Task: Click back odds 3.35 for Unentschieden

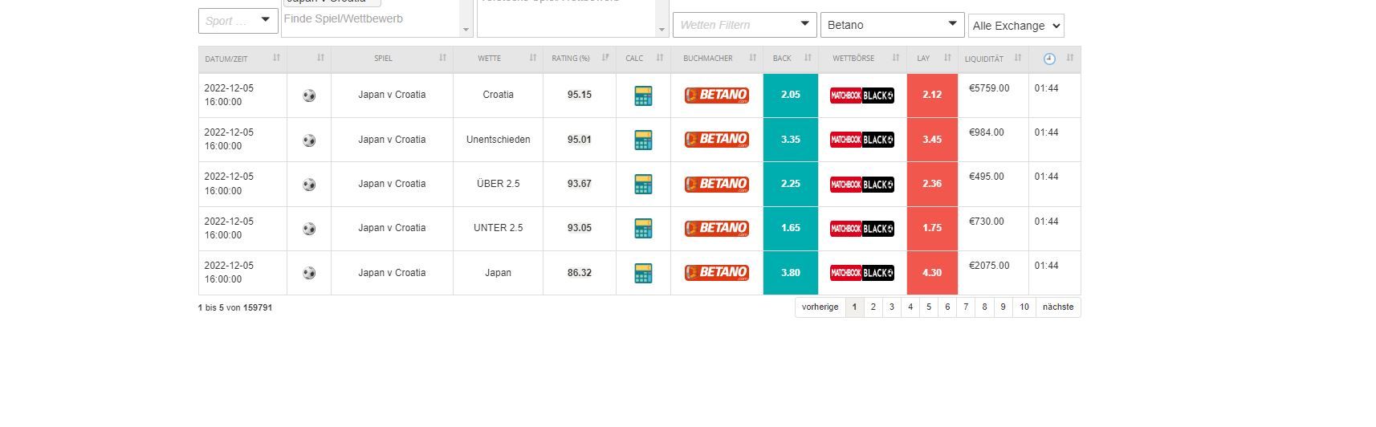Action: click(791, 140)
